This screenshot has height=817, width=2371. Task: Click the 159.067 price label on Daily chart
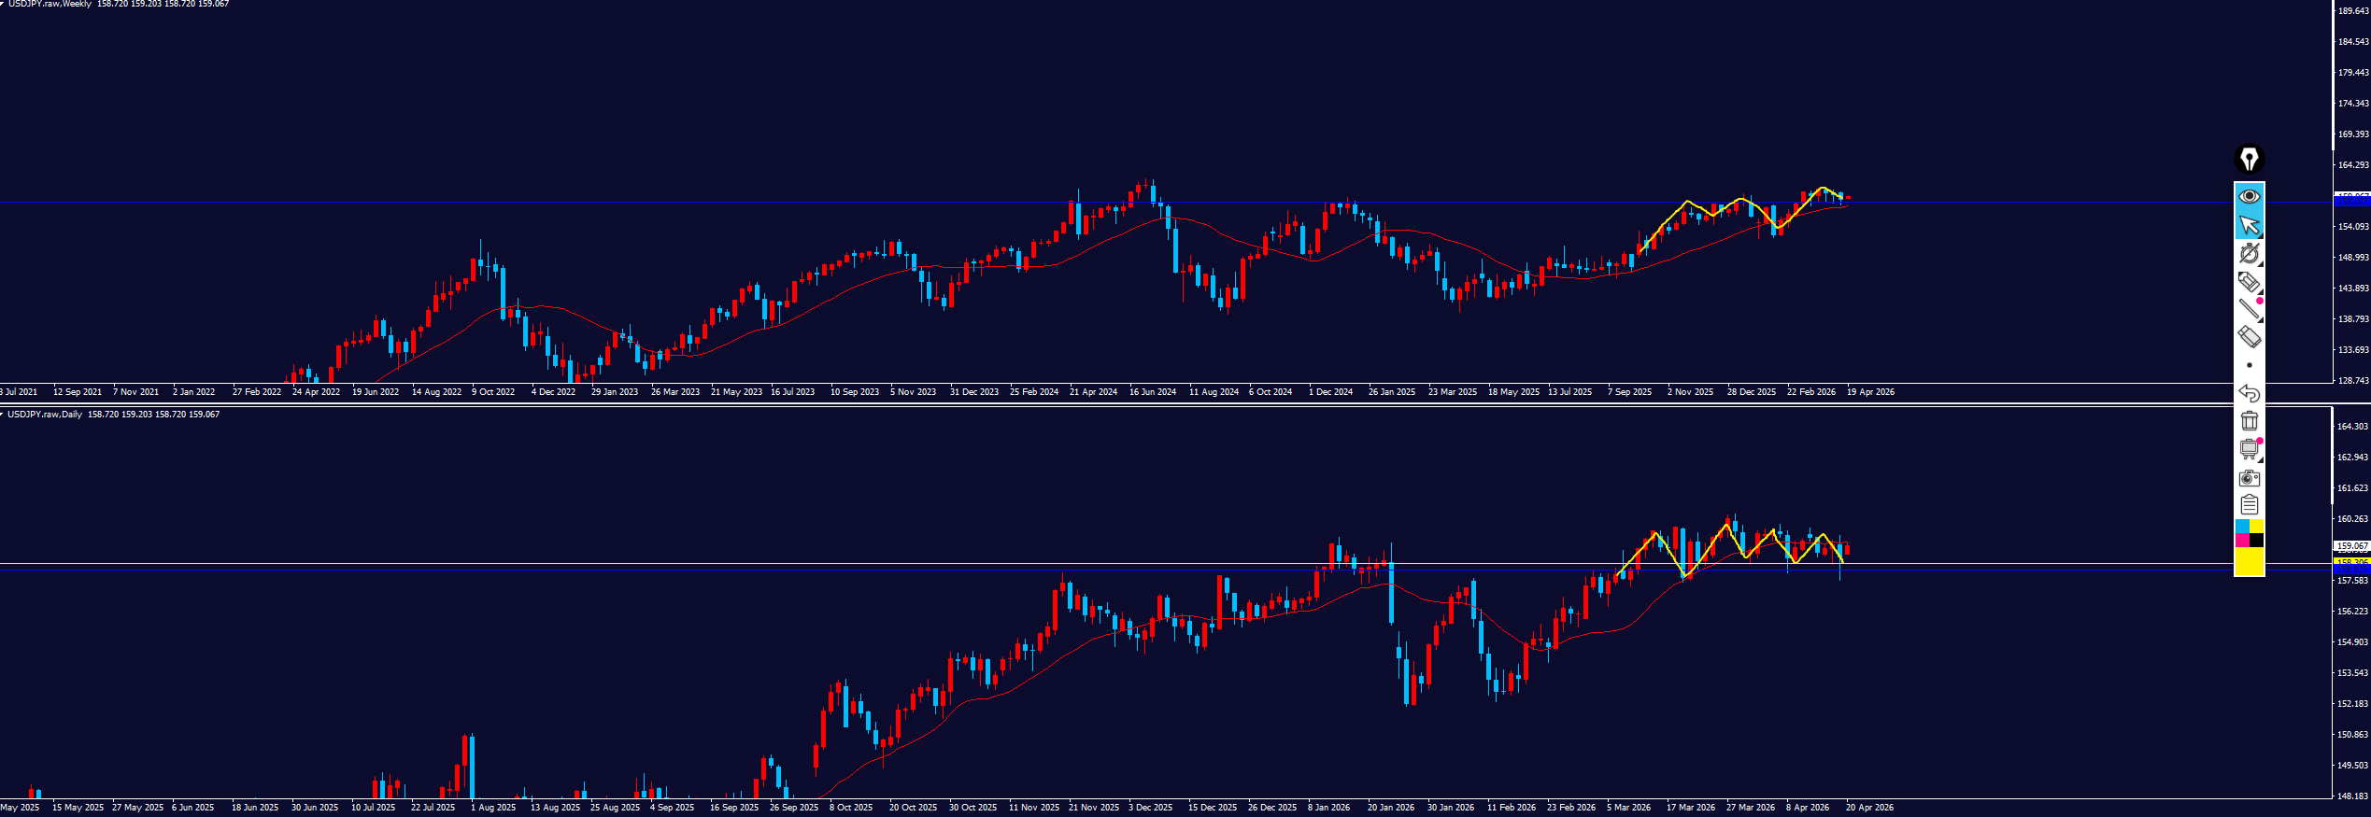point(2351,545)
